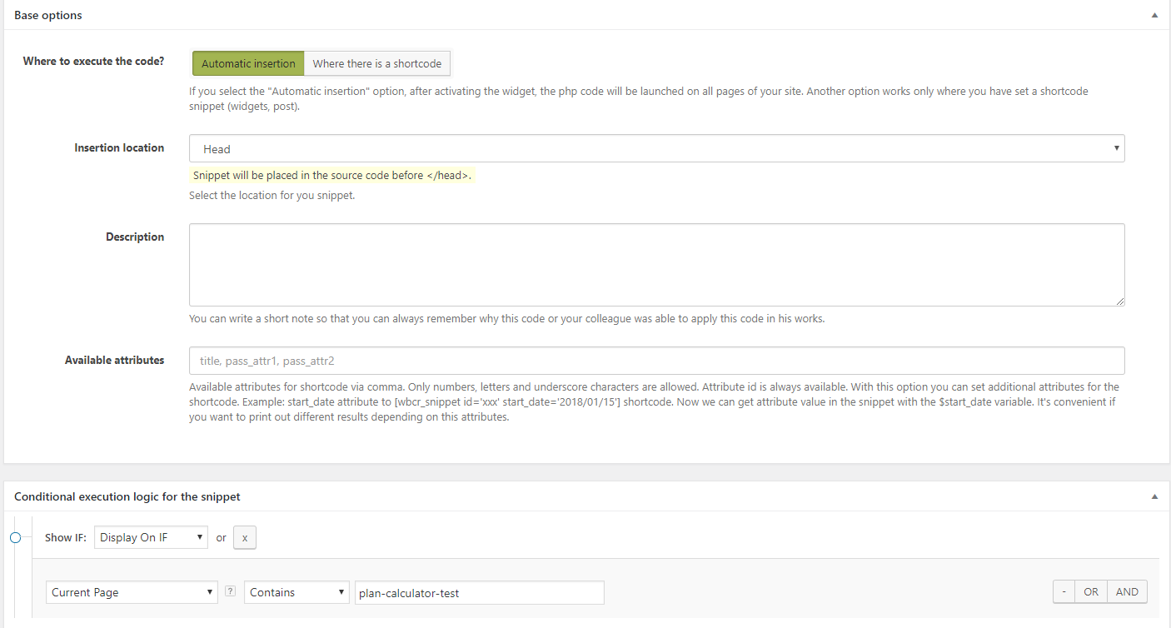The height and width of the screenshot is (628, 1171).
Task: Open the Insertion location dropdown
Action: point(656,148)
